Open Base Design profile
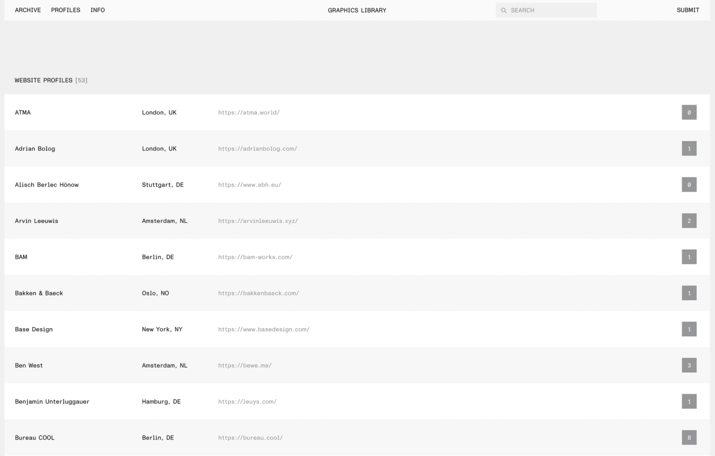Viewport: 715px width, 456px height. click(34, 329)
